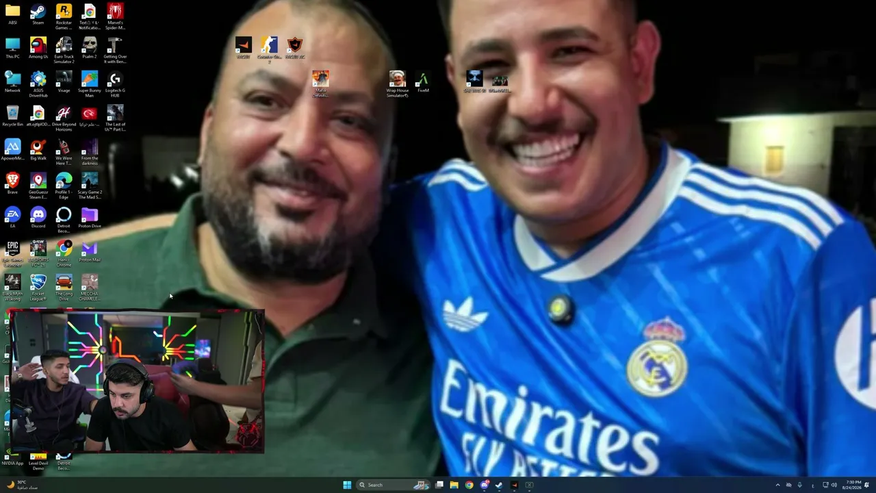Image resolution: width=876 pixels, height=493 pixels.
Task: Open the clock and date flyout
Action: pos(853,485)
